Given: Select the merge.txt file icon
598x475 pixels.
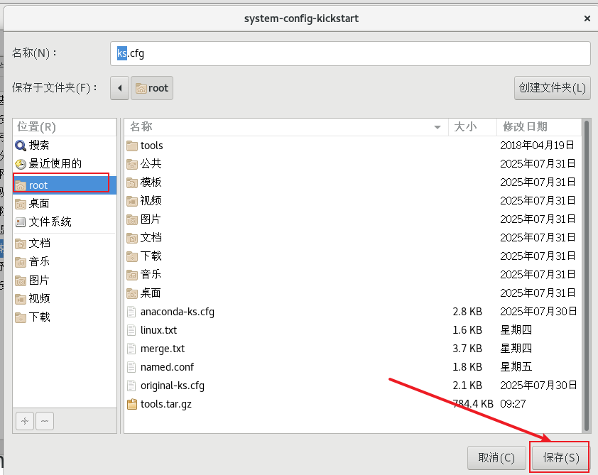Looking at the screenshot, I should tap(131, 349).
